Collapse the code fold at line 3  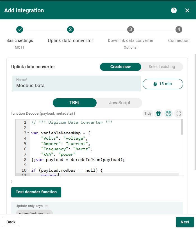(28, 133)
